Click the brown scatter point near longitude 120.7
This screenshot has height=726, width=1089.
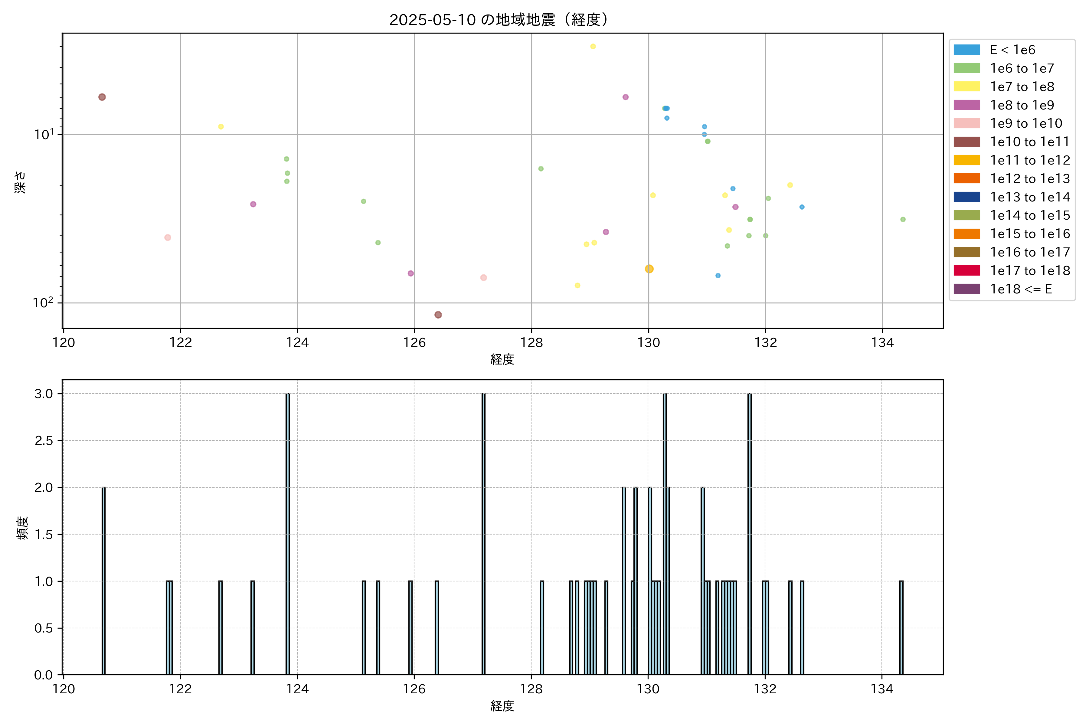coord(102,97)
